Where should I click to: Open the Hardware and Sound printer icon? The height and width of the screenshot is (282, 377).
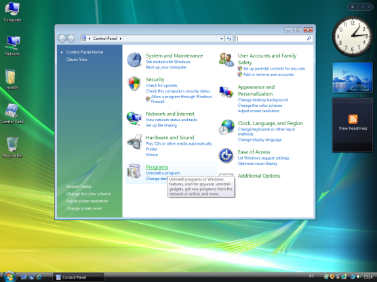tap(135, 142)
